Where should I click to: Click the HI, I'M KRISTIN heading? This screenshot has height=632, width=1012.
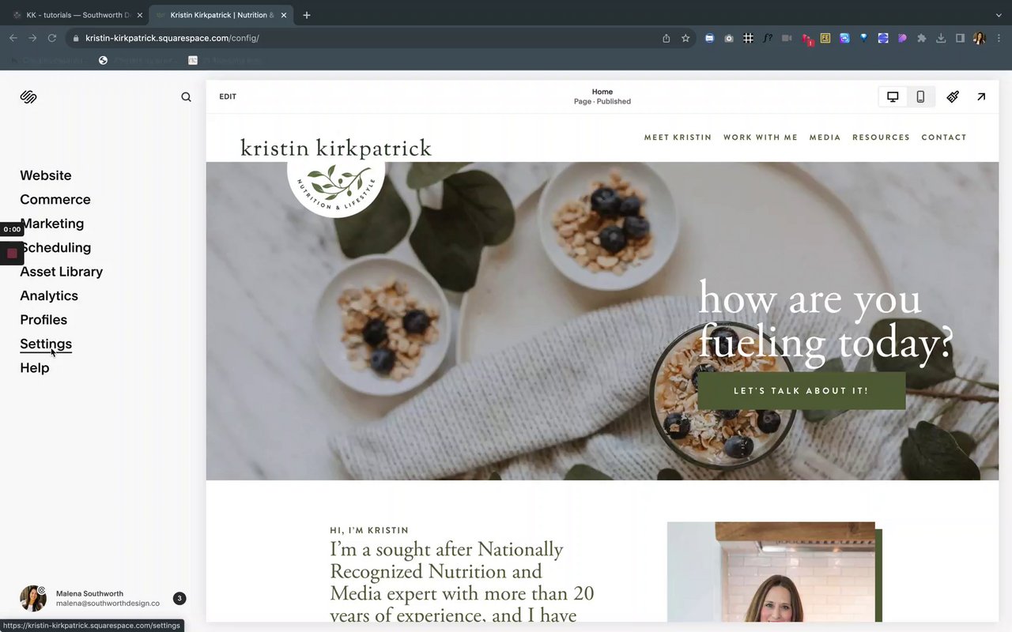[369, 530]
